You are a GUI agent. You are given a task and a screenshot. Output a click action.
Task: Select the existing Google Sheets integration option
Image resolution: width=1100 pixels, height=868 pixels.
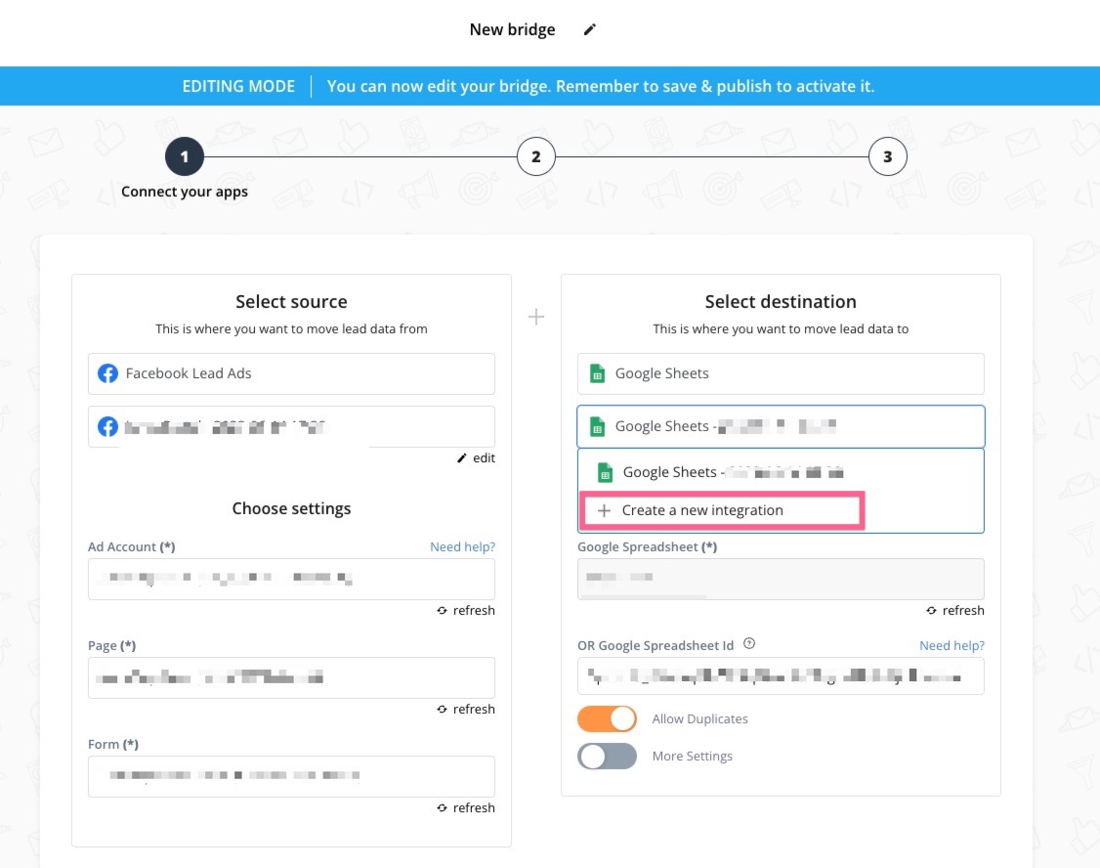click(x=781, y=472)
